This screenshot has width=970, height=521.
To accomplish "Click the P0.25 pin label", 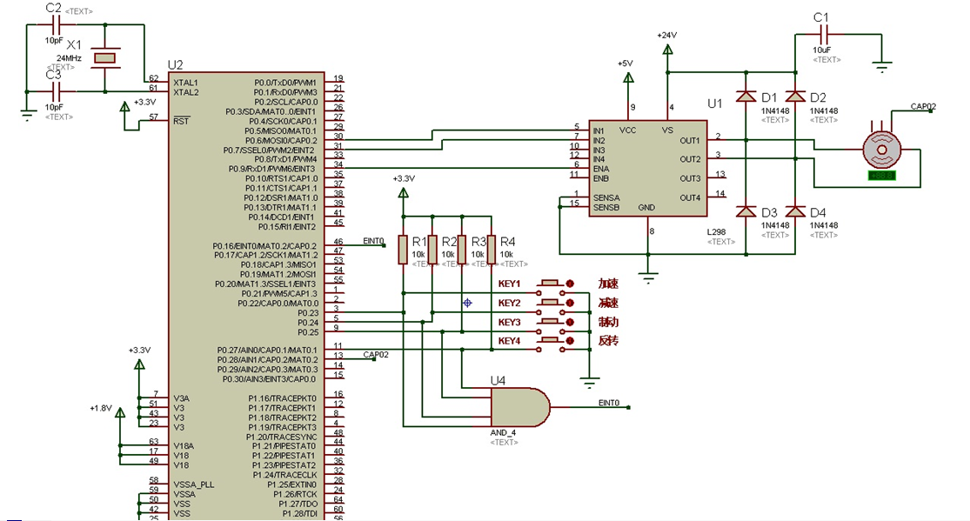I will click(308, 332).
